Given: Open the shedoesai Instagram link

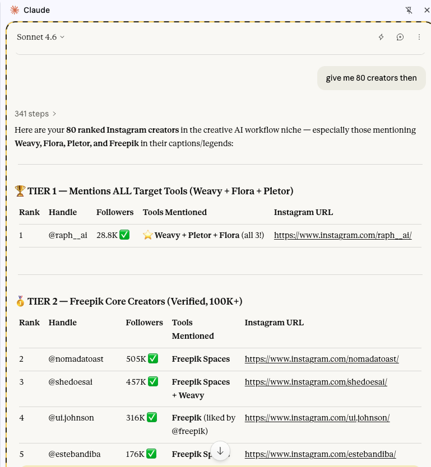Looking at the screenshot, I should pyautogui.click(x=316, y=382).
